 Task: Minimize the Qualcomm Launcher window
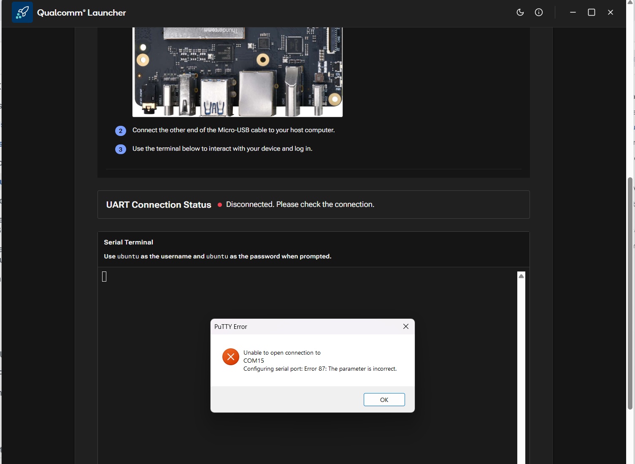(x=573, y=12)
